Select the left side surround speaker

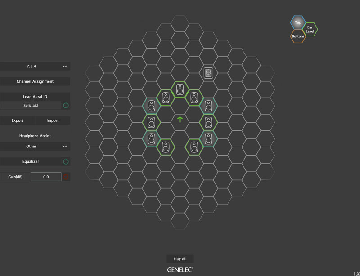[x=151, y=122]
